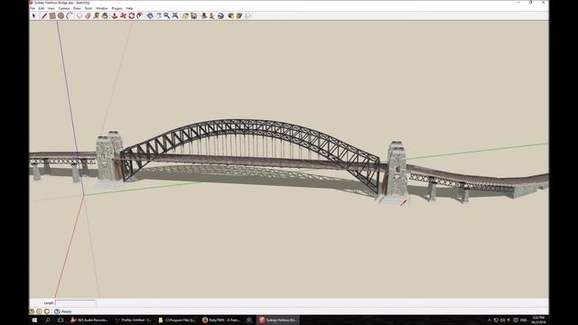The image size is (578, 325).
Task: Switch to Sydney Harbour Bridge SketchUp taskbar button
Action: pos(277,320)
